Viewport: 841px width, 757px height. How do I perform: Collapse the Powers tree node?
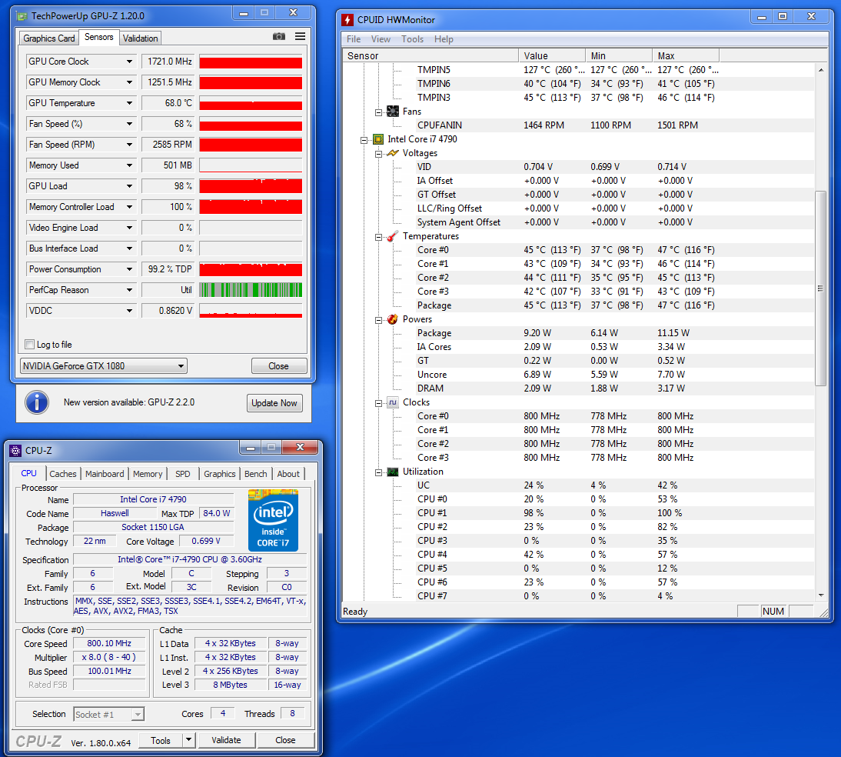(x=379, y=320)
